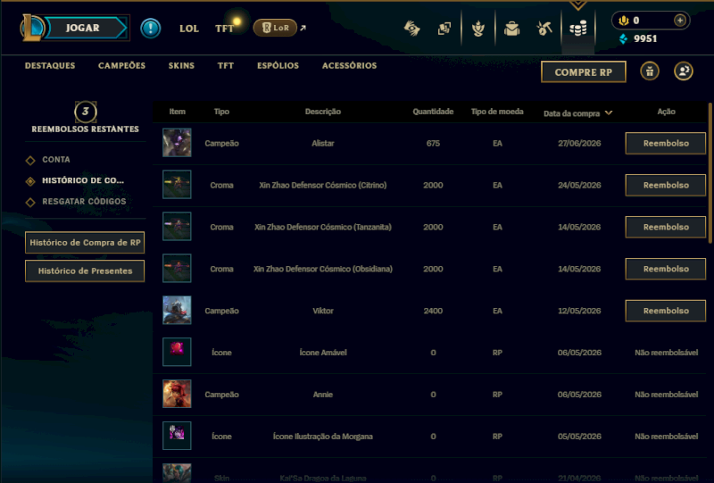Click the Ícone Amável thumbnail
This screenshot has height=483, width=714.
[x=177, y=353]
